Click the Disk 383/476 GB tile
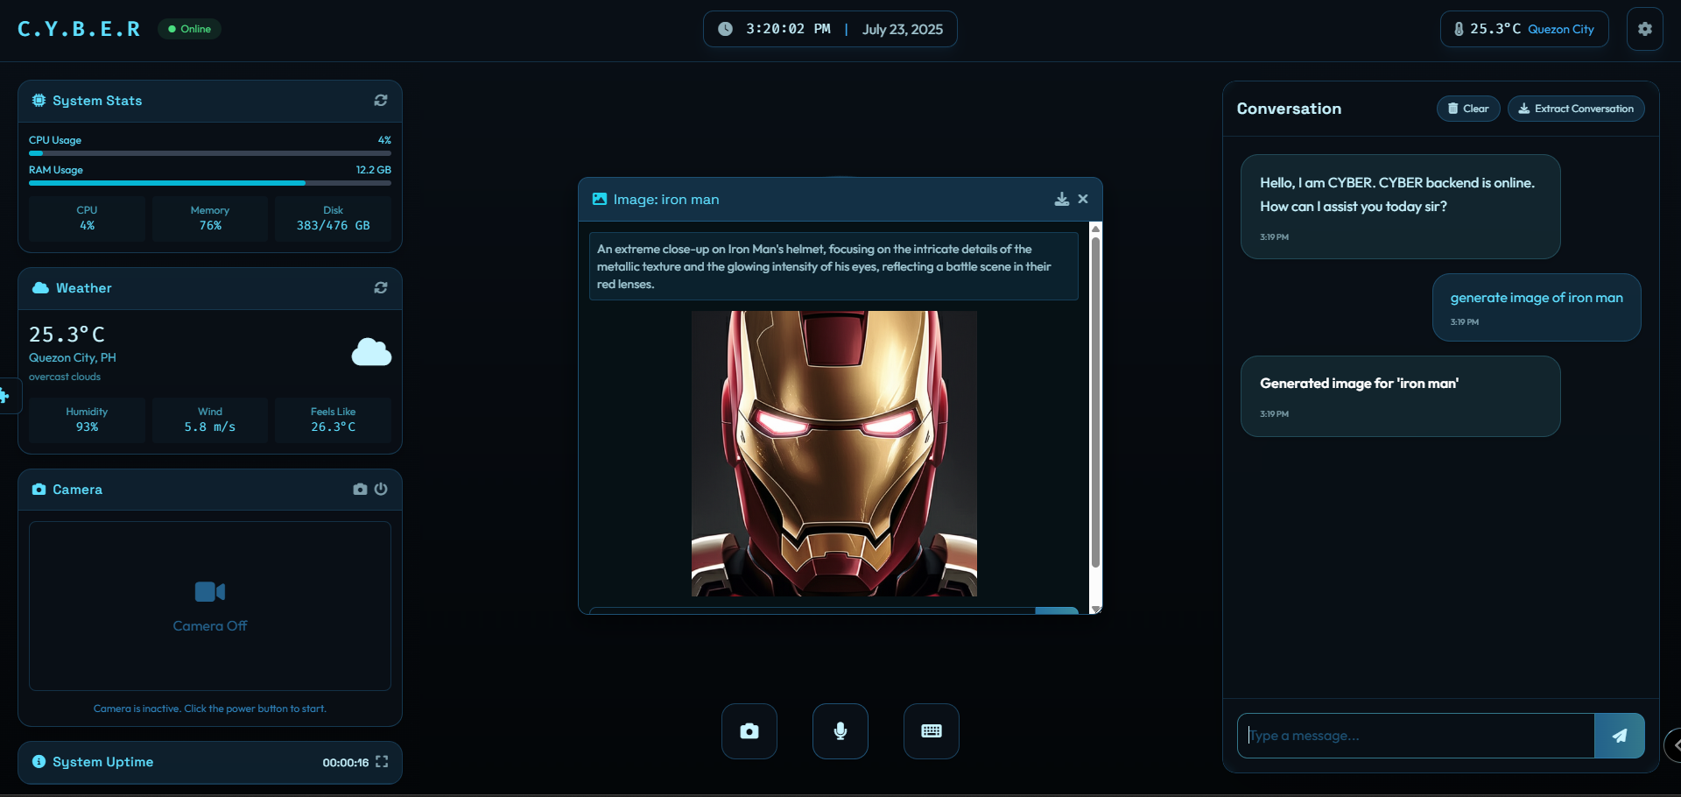 pyautogui.click(x=333, y=218)
